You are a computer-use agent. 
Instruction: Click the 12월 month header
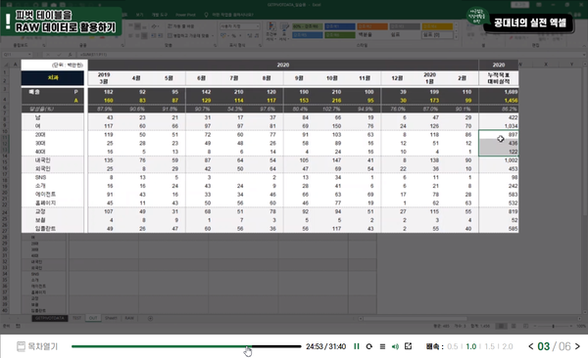point(397,78)
